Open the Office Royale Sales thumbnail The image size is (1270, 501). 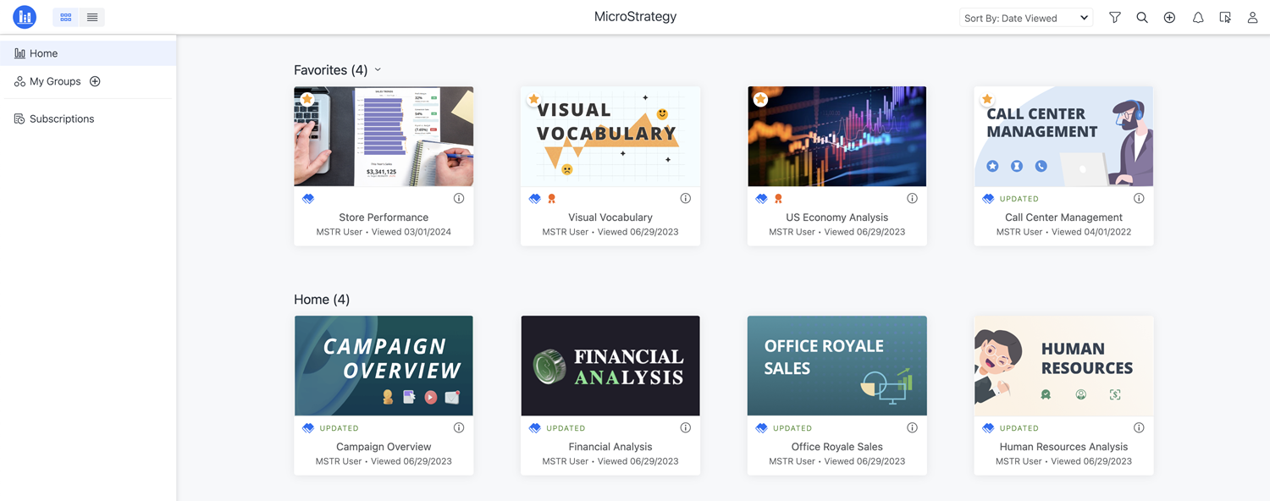(x=837, y=366)
